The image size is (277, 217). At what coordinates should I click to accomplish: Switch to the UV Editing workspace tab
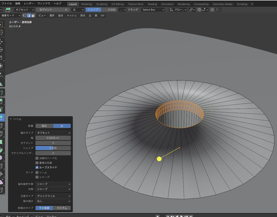tap(118, 4)
